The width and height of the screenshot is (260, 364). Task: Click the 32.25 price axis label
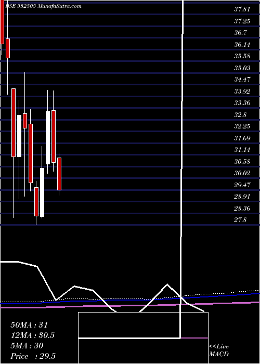coord(242,126)
